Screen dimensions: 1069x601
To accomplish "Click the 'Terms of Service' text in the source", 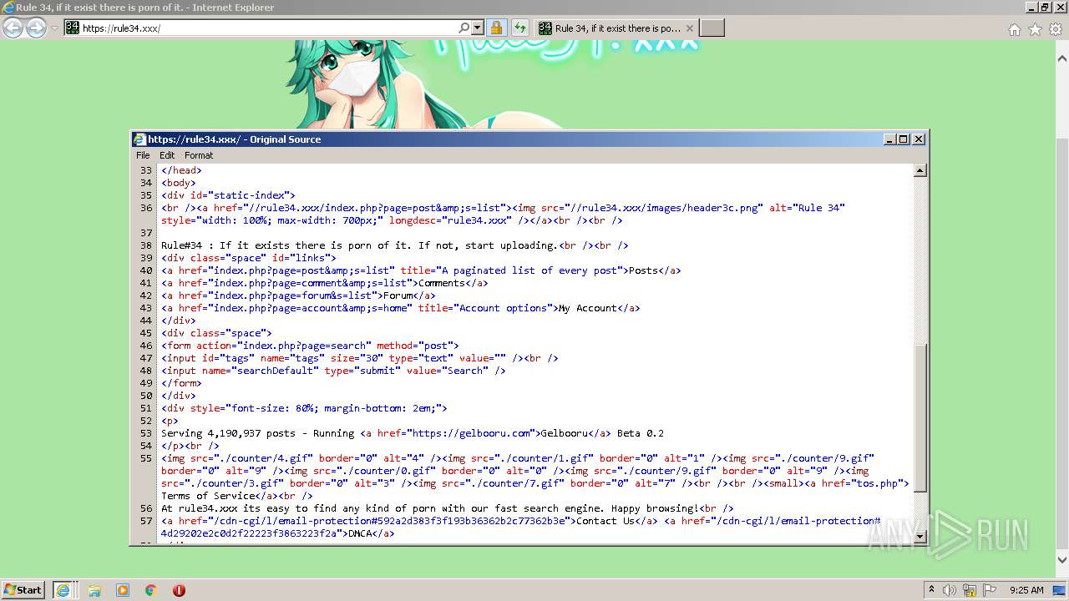I will (x=208, y=496).
